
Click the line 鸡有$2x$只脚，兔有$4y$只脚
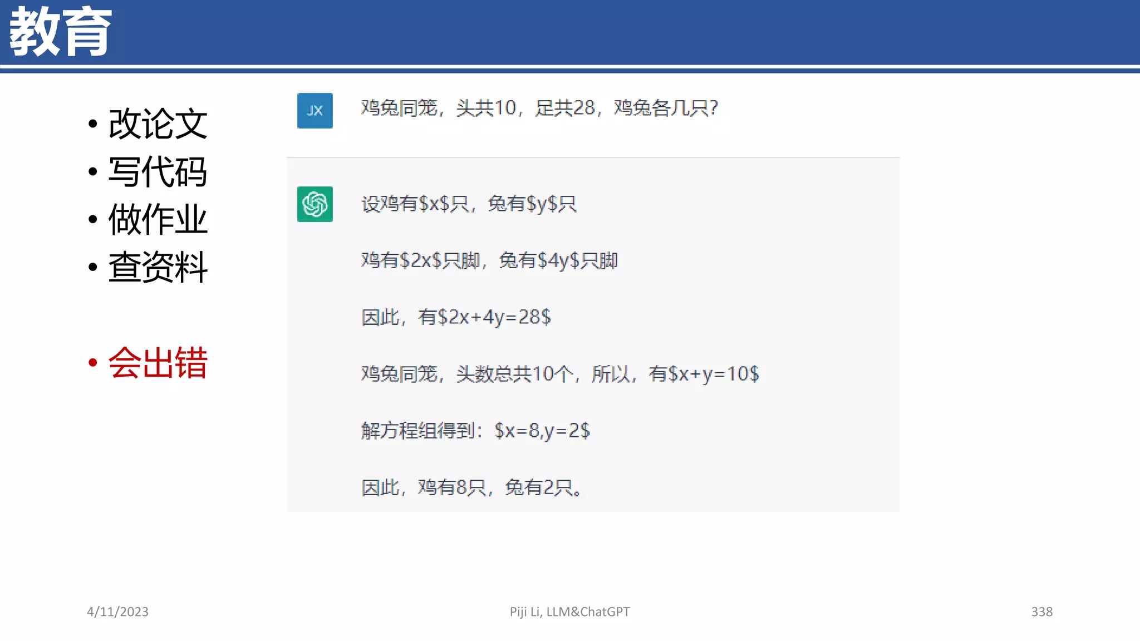tap(489, 260)
